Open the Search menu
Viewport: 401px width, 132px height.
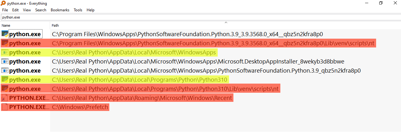pyautogui.click(x=41, y=10)
